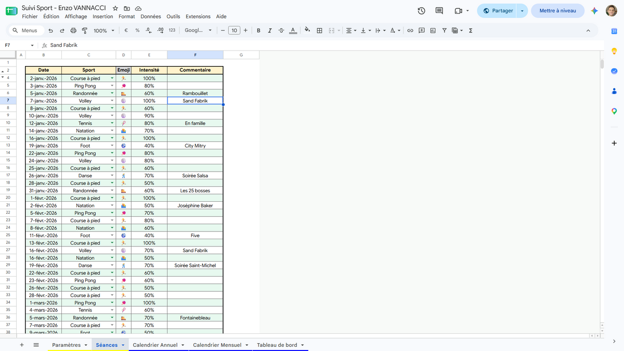Insert link using toolbar icon
This screenshot has height=351, width=624.
point(410,31)
